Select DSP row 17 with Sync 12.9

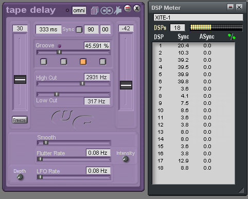click(x=193, y=161)
